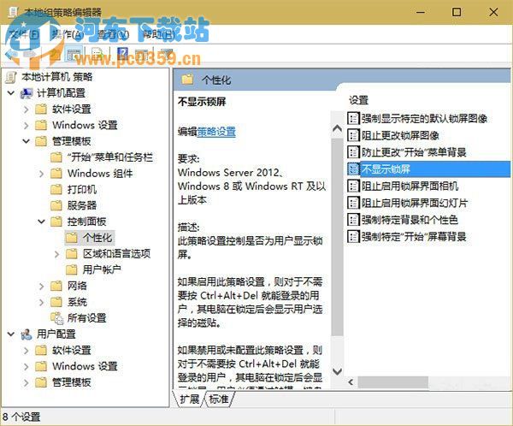
Task: Switch to the 标准 tab
Action: click(x=219, y=399)
